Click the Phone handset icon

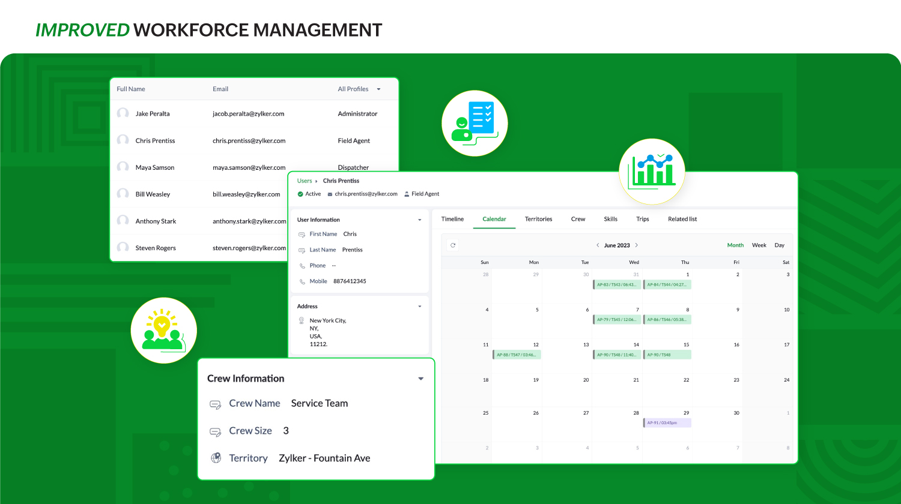[x=302, y=266]
